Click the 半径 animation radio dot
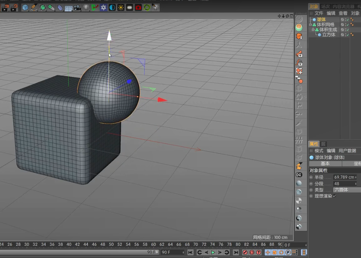Screen dimensions: 361x258 click(x=311, y=177)
